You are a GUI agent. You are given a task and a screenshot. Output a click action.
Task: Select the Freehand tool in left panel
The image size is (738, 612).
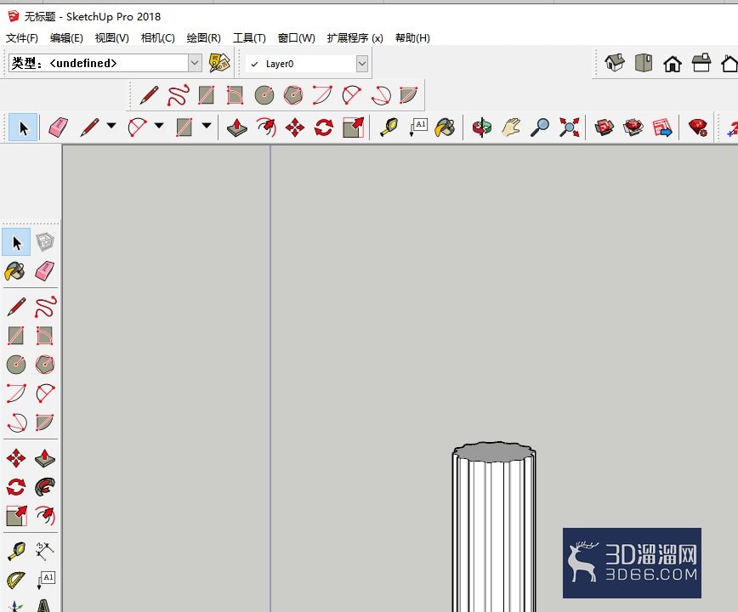tap(45, 307)
